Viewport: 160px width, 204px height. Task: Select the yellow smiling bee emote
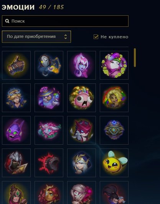114,163
